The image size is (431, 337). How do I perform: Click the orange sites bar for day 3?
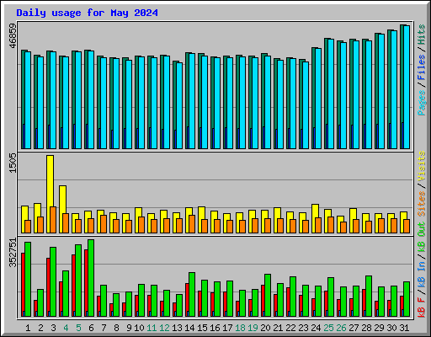click(x=53, y=220)
